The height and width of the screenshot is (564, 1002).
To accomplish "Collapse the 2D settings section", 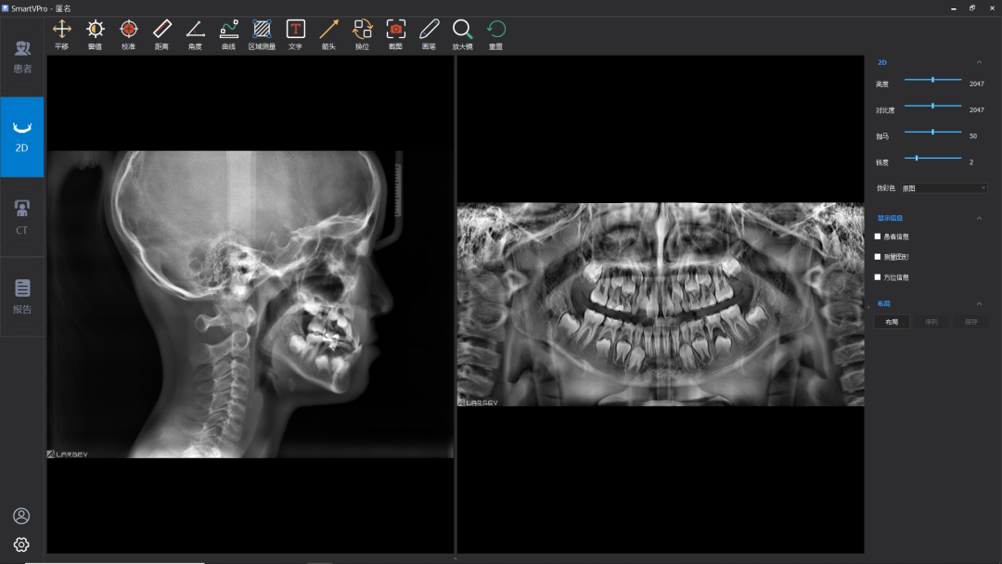I will tap(979, 62).
